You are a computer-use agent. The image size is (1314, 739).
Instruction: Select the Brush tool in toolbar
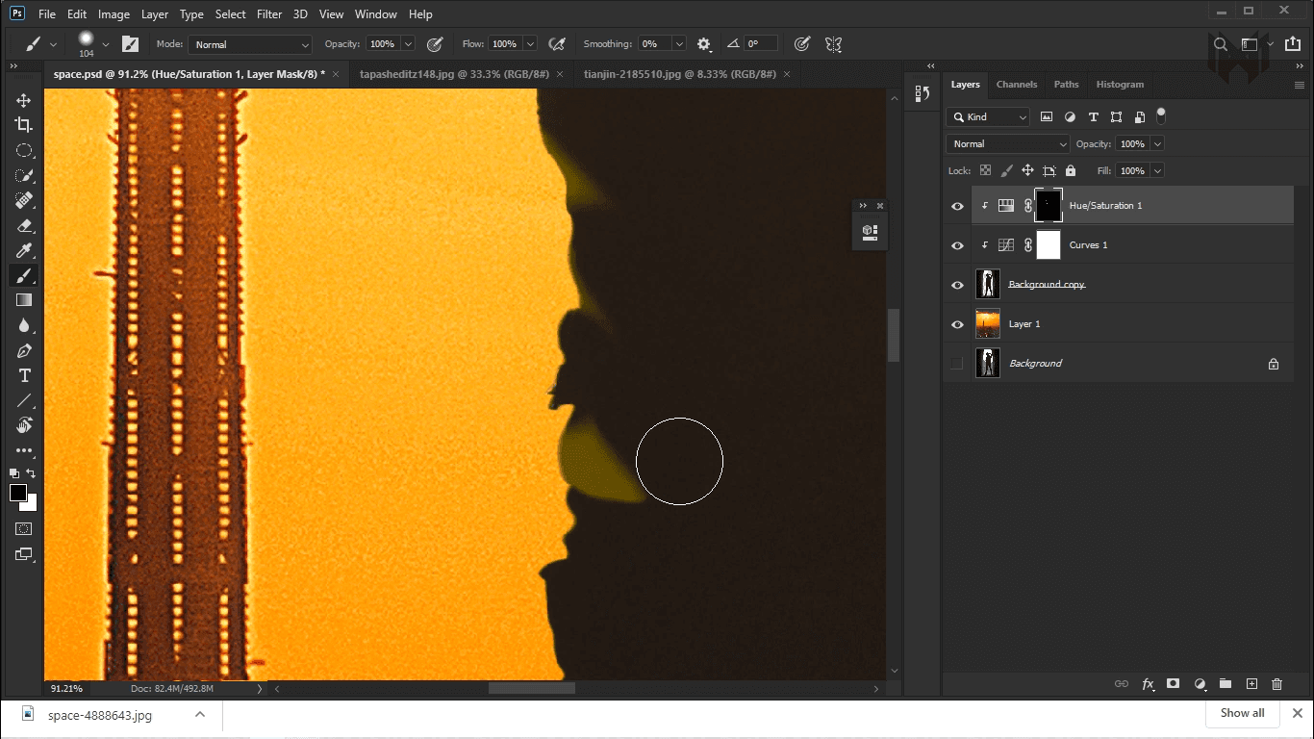click(x=24, y=275)
